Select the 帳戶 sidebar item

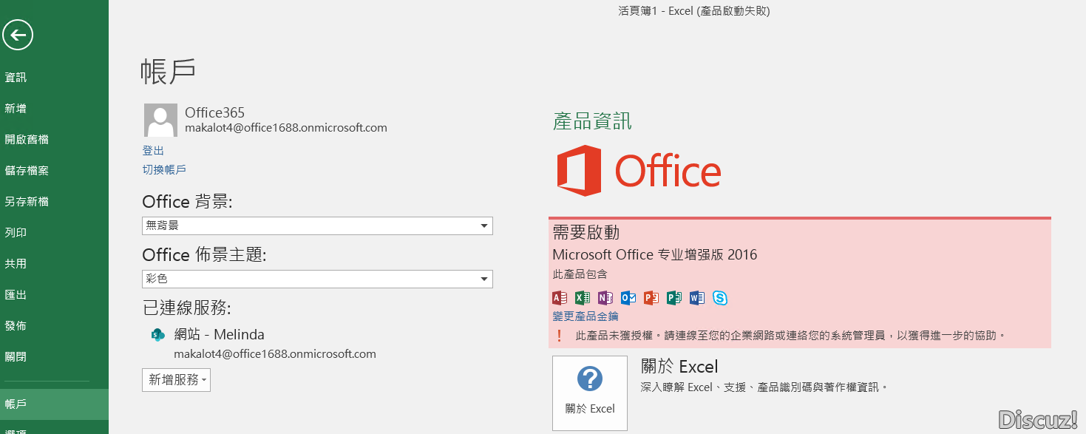[x=54, y=404]
